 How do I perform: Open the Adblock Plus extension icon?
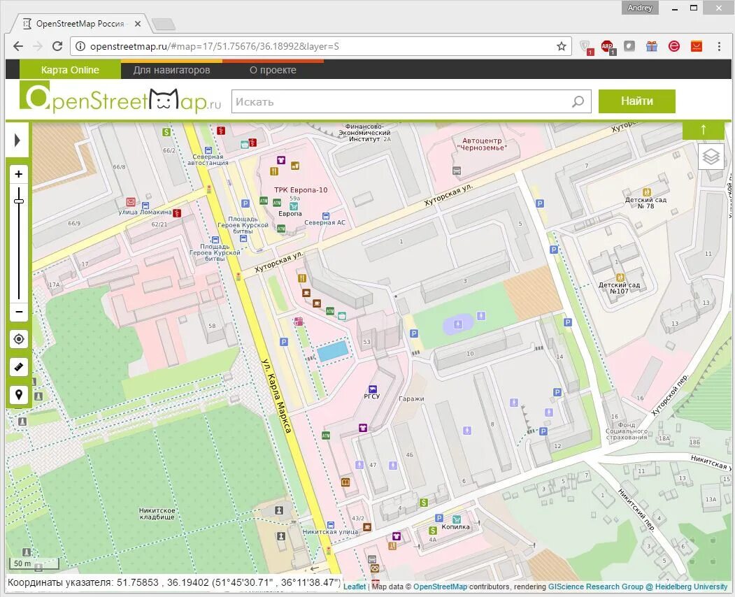click(x=608, y=46)
